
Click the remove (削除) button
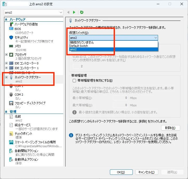coord(171,128)
